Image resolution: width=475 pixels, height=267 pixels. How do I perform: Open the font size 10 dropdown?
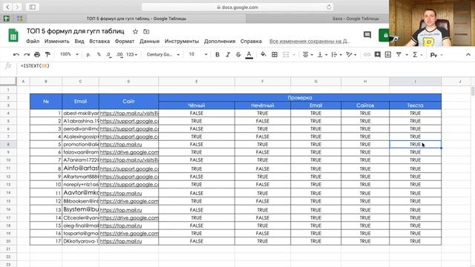[x=198, y=54]
